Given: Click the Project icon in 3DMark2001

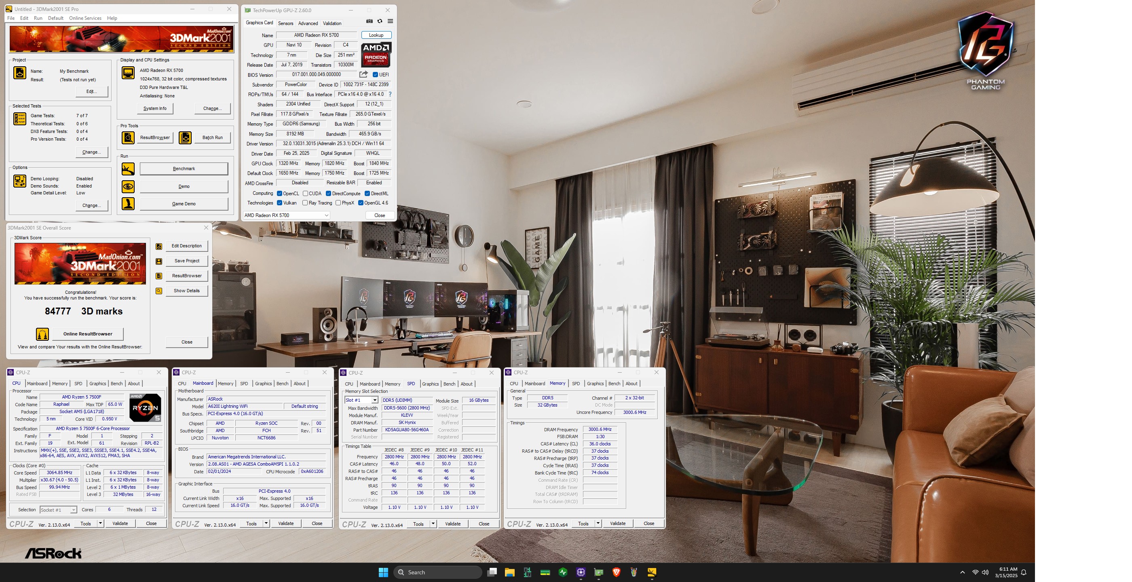Looking at the screenshot, I should pos(20,73).
